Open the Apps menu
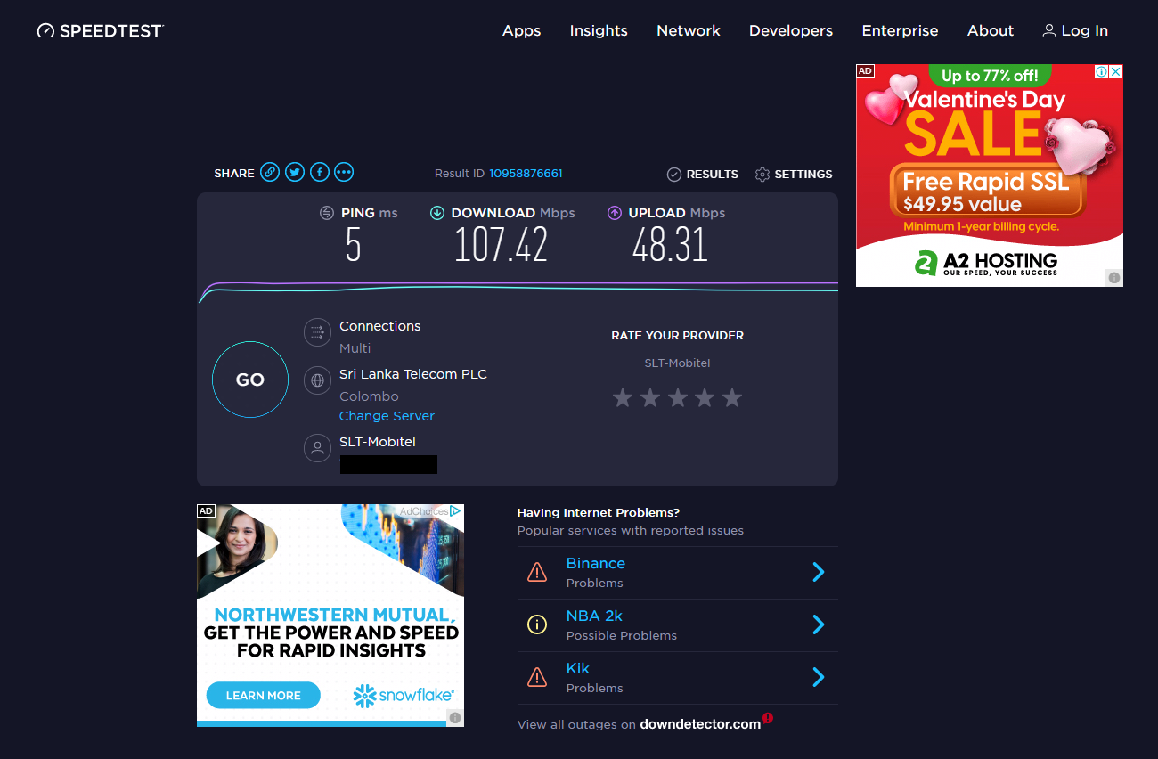The height and width of the screenshot is (759, 1158). pos(521,30)
